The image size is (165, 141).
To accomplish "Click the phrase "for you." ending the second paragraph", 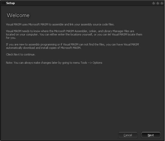I will pos(11,38).
